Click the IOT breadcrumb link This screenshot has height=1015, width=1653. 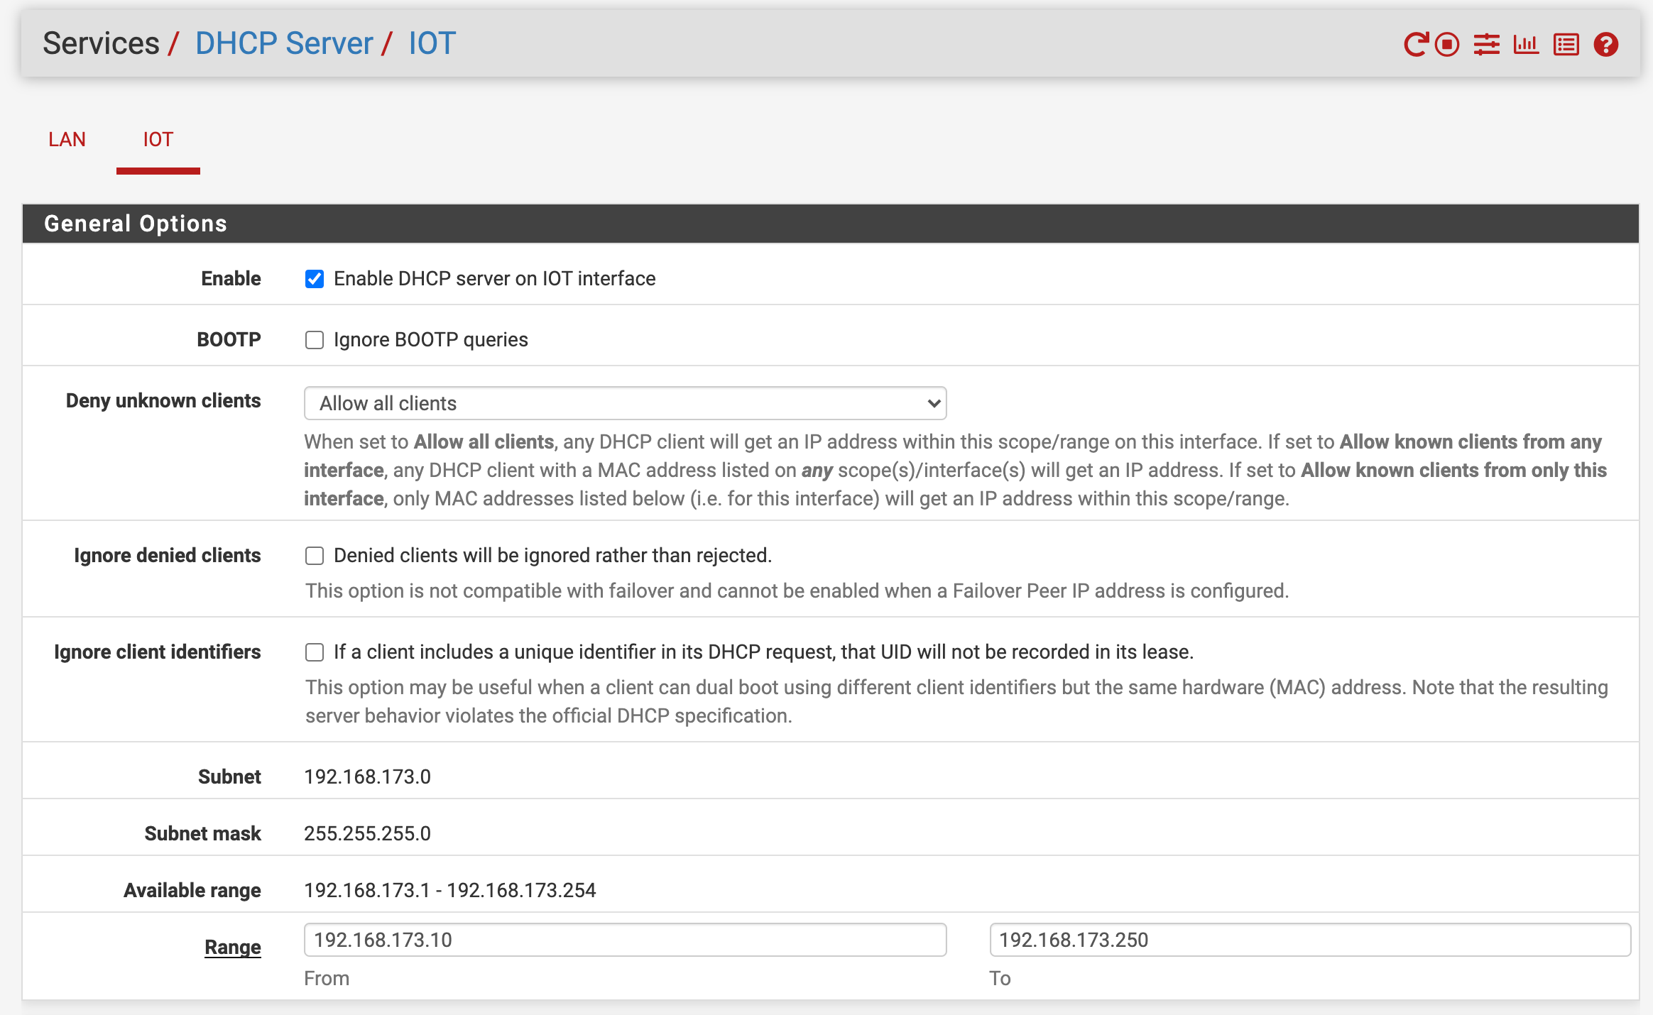[x=432, y=43]
